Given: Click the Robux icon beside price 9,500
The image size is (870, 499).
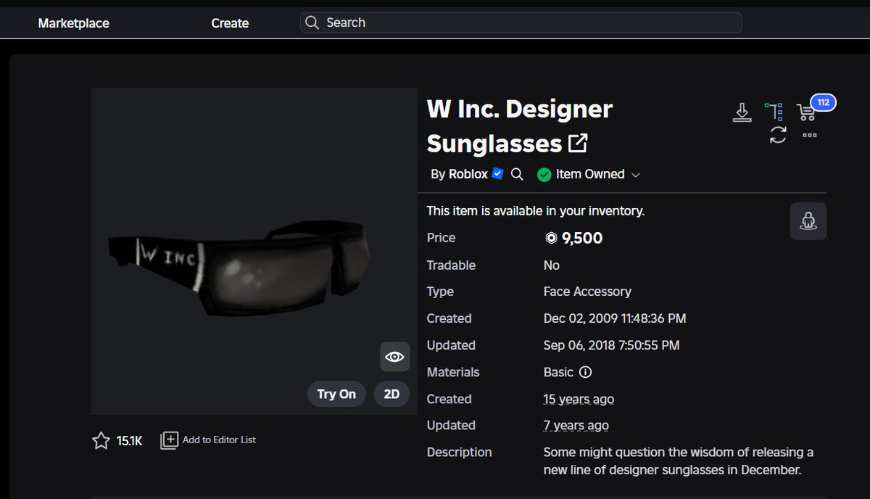Looking at the screenshot, I should [x=551, y=238].
